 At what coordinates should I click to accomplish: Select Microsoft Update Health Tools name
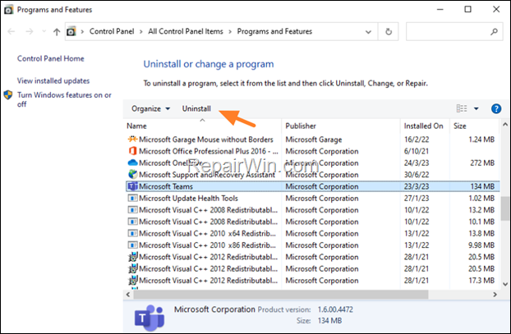[x=188, y=198]
